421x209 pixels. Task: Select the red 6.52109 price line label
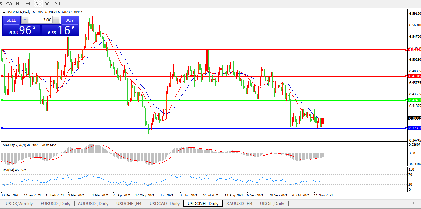tap(414, 50)
